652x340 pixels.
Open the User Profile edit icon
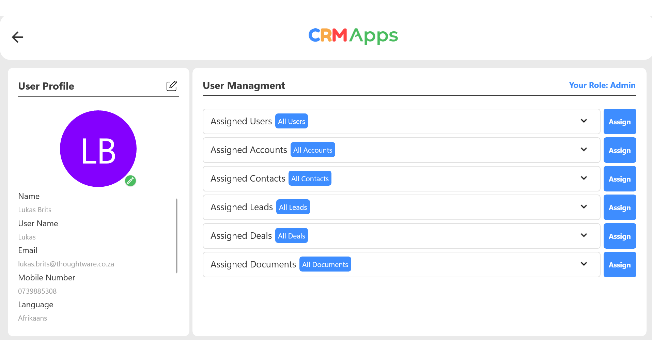point(171,86)
